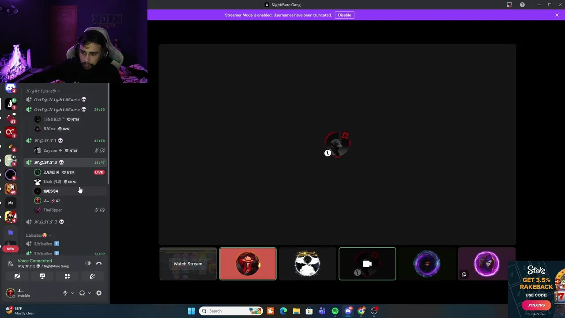The height and width of the screenshot is (318, 565).
Task: Select the blue ring avatar tile
Action: point(427,264)
